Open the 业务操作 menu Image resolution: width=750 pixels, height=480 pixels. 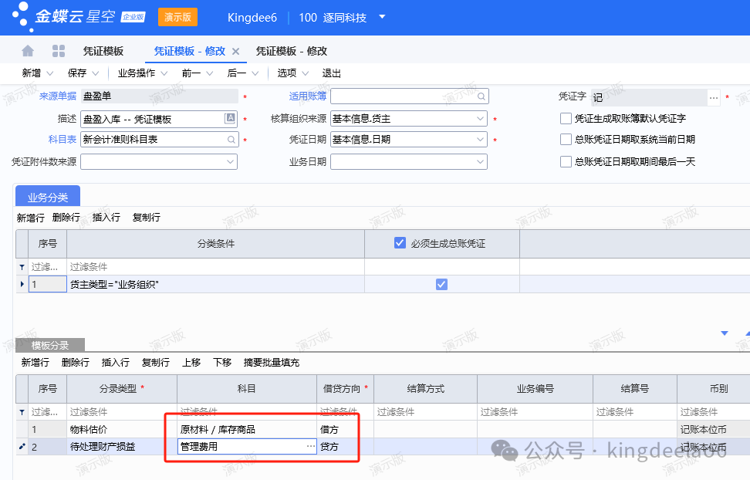tap(142, 73)
